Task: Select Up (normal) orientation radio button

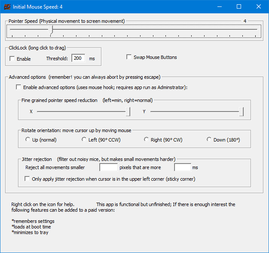Action: tap(28, 139)
